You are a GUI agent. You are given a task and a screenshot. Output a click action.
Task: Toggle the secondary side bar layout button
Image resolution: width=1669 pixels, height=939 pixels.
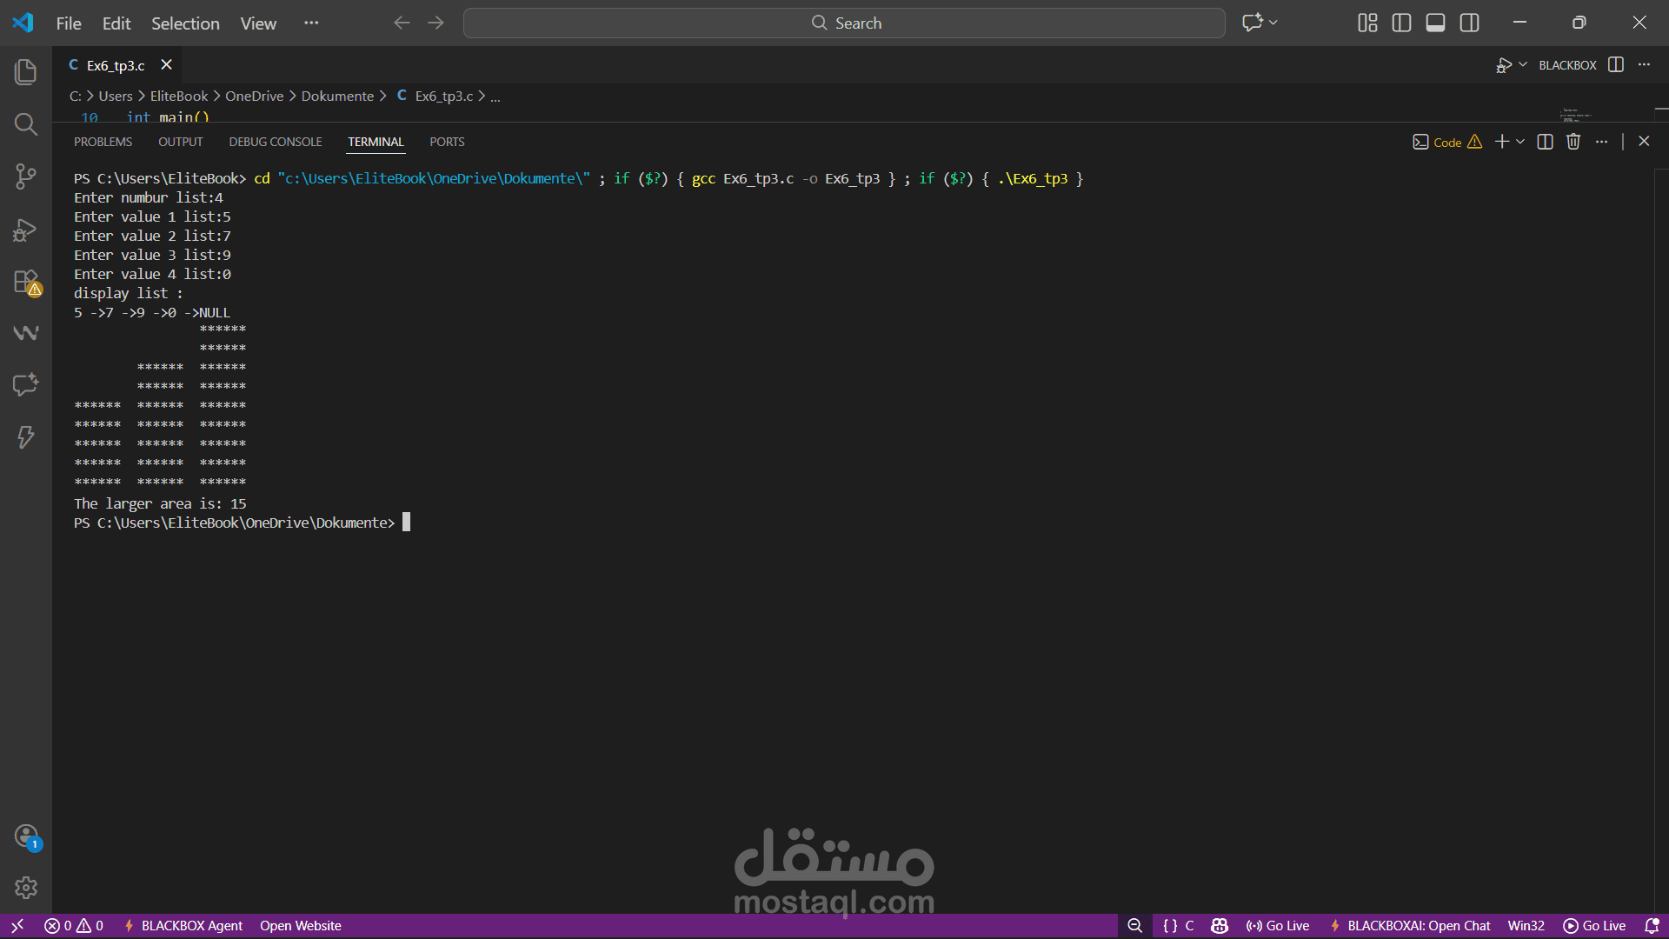point(1469,23)
